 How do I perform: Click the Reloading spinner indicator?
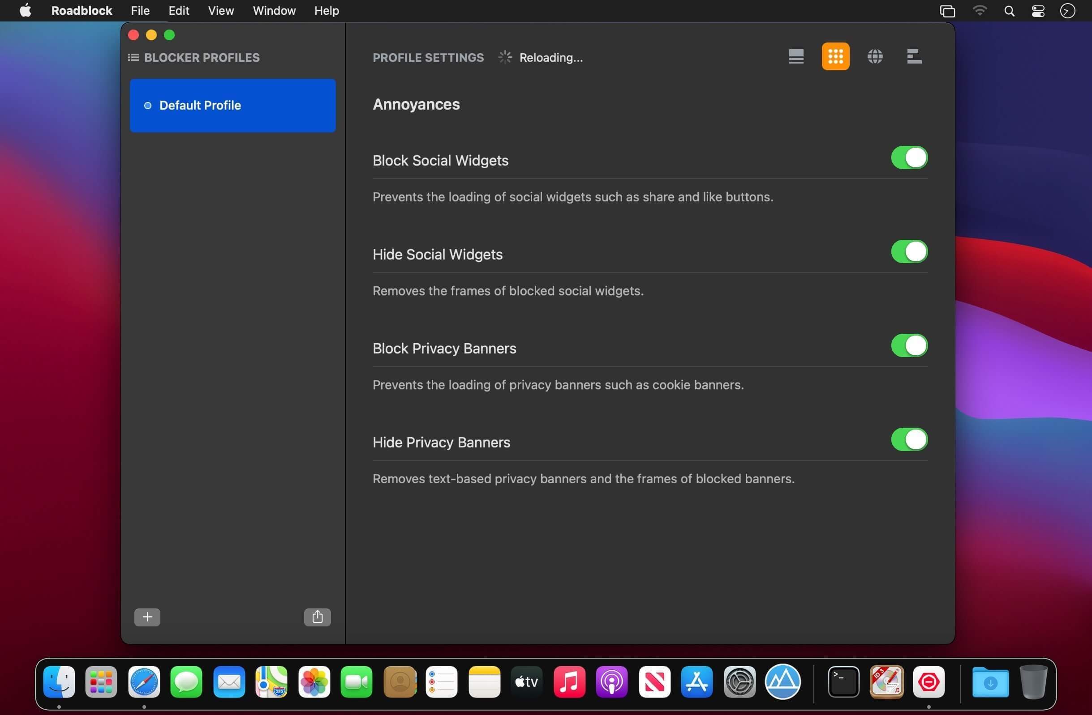coord(505,57)
